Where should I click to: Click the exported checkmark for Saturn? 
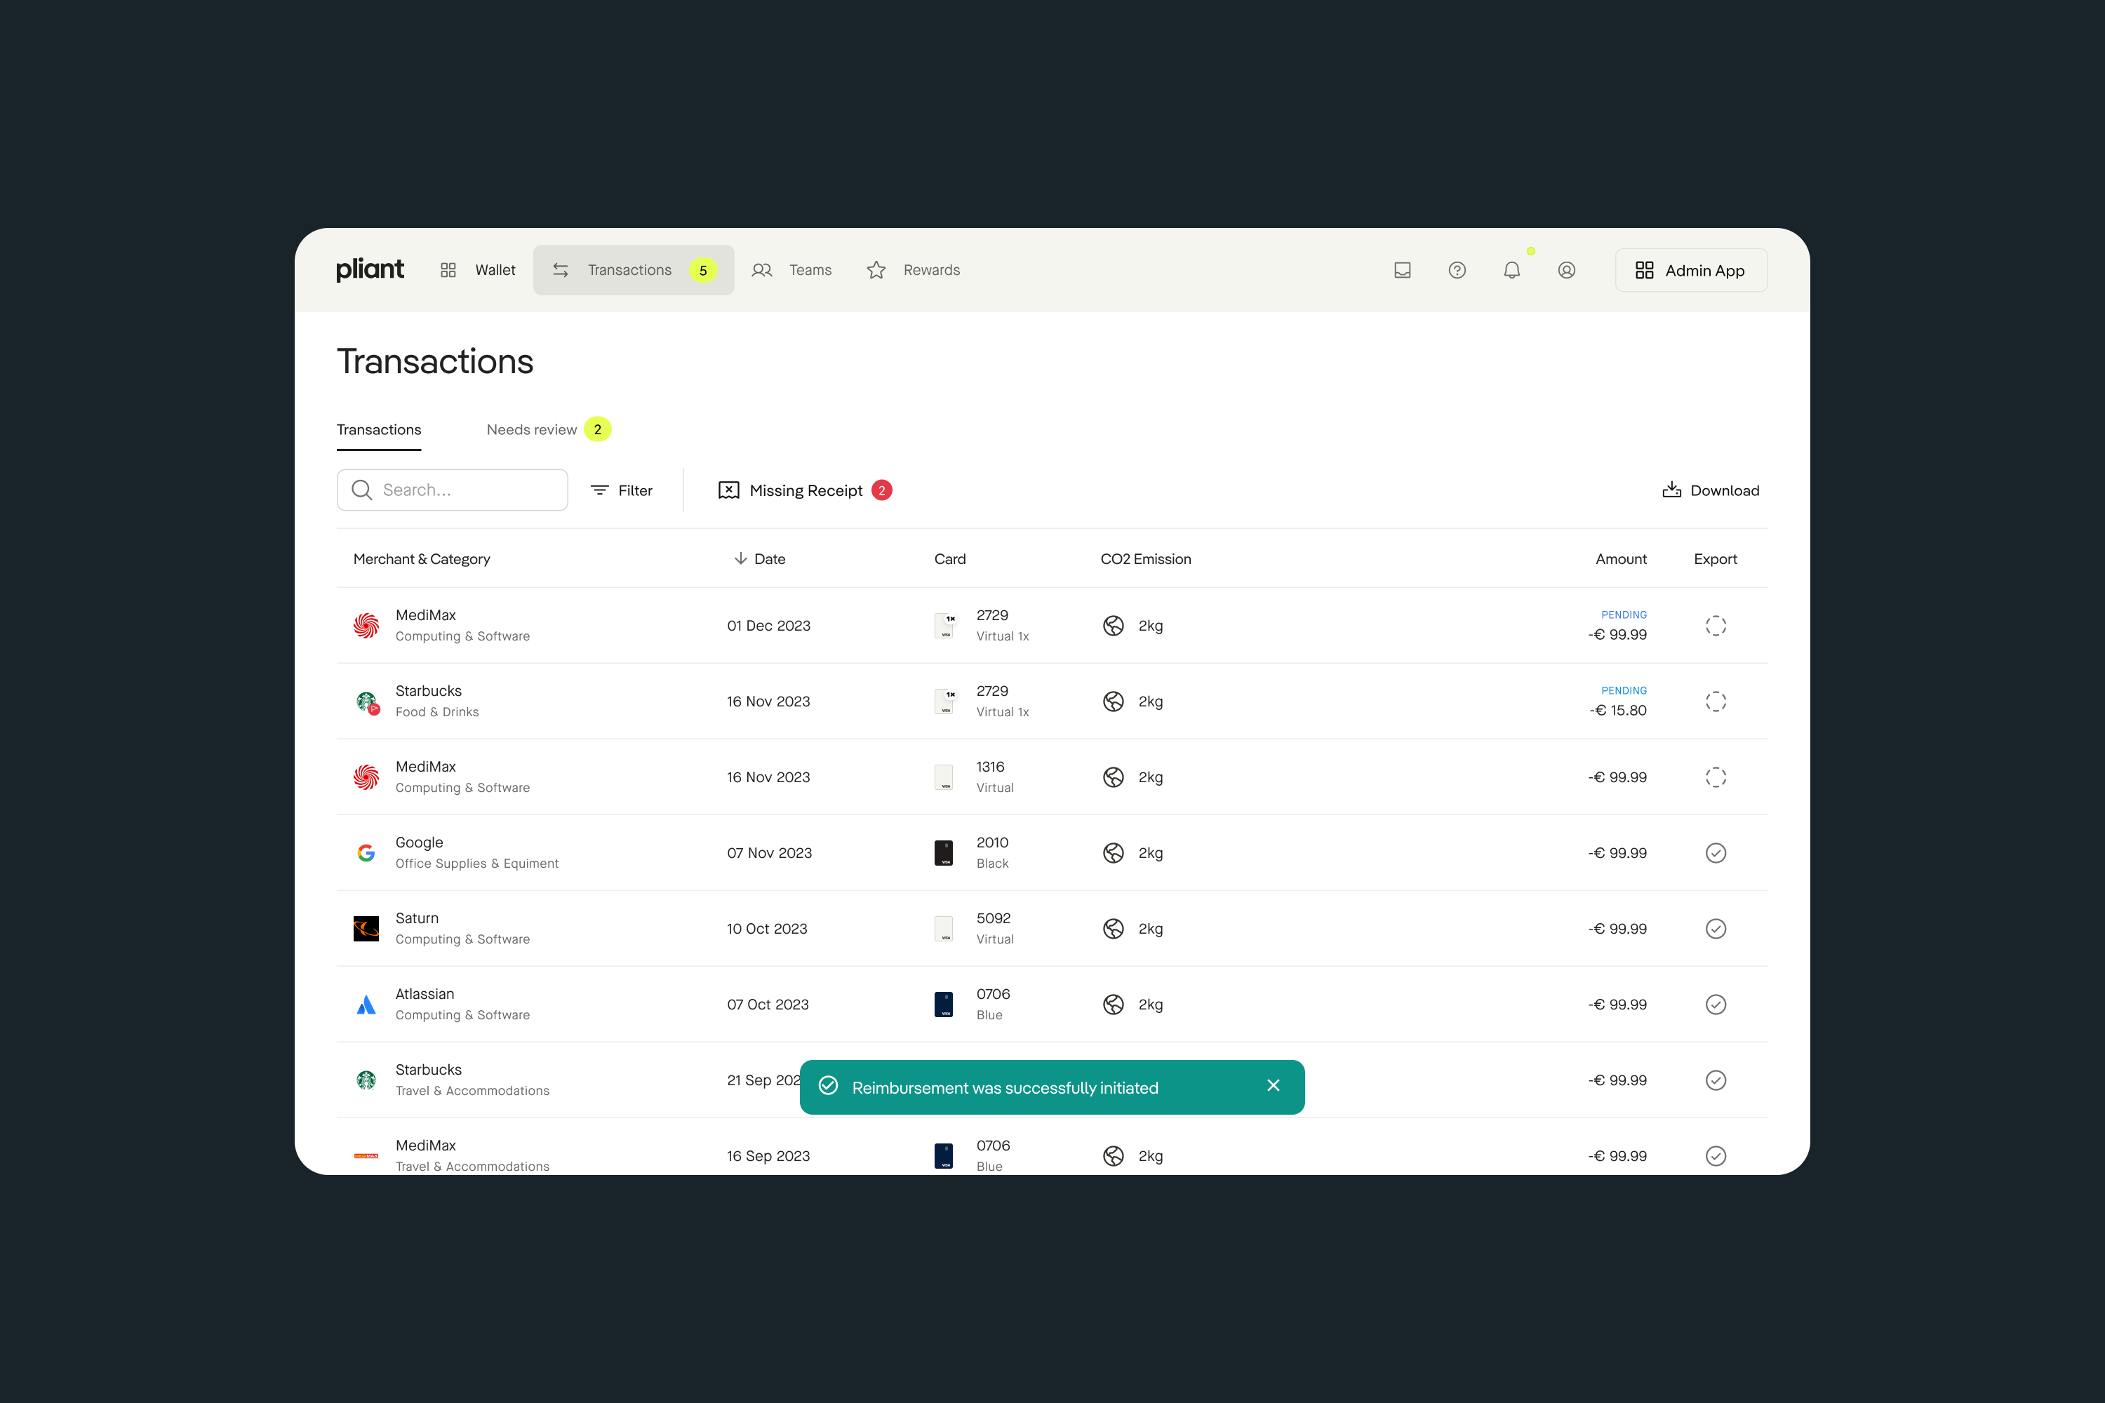coord(1716,929)
